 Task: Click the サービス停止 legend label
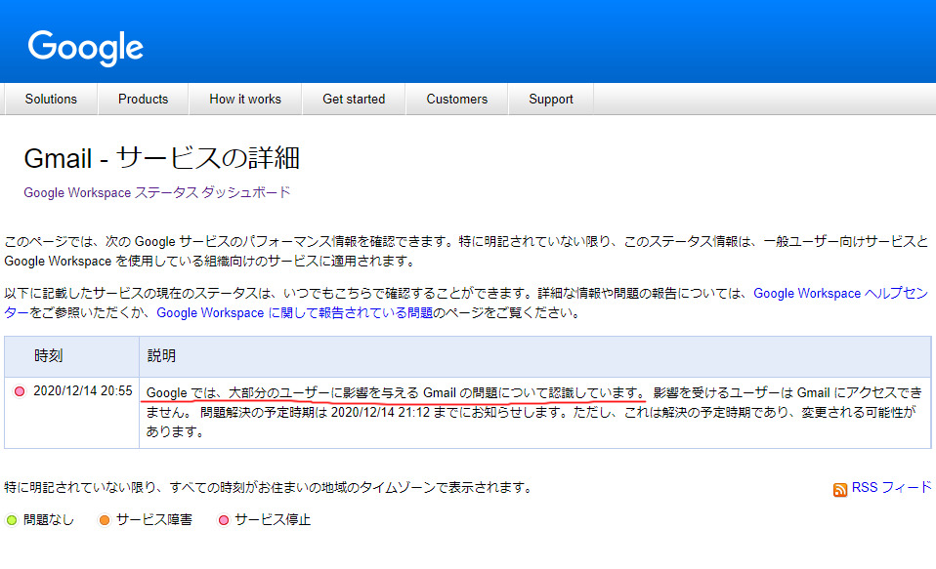coord(273,520)
